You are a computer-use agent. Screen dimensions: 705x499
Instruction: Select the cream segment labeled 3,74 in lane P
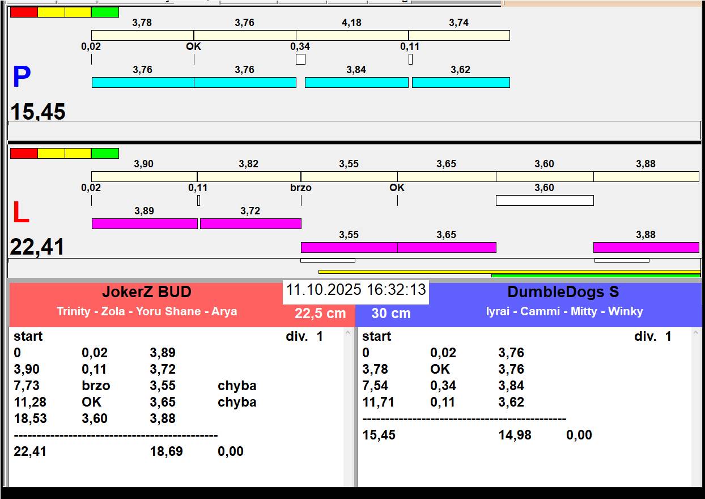click(459, 35)
